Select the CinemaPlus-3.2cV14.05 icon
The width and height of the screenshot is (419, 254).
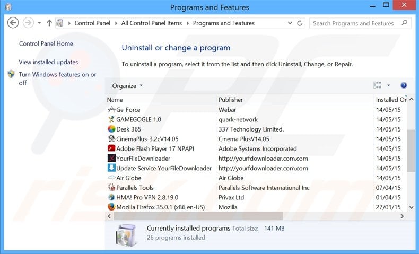pyautogui.click(x=111, y=139)
